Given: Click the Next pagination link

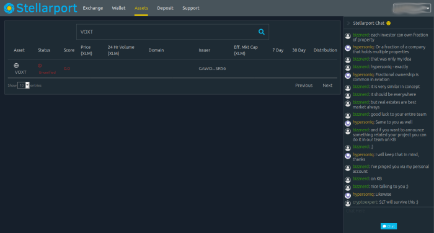Looking at the screenshot, I should coord(327,86).
